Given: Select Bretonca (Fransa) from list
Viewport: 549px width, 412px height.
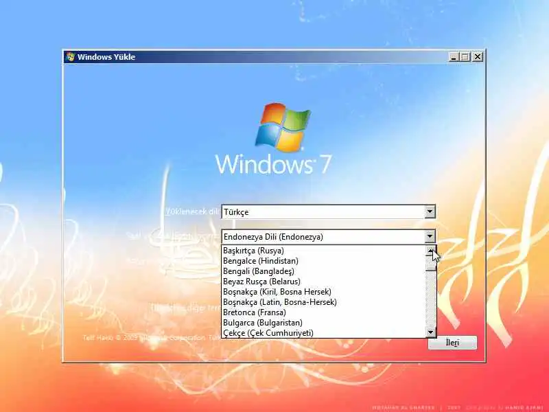Looking at the screenshot, I should 323,312.
